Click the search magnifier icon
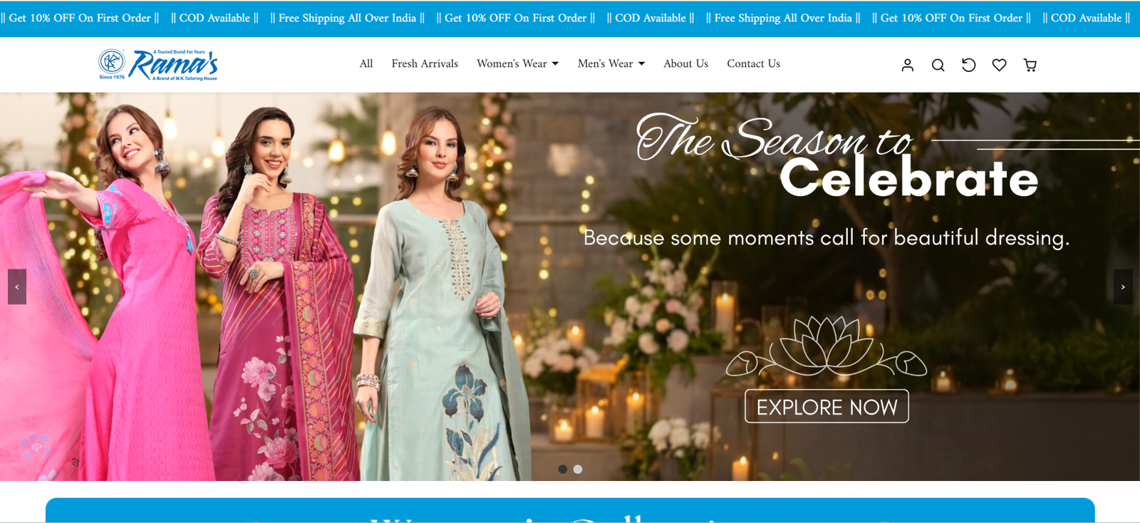This screenshot has width=1140, height=523. tap(938, 65)
